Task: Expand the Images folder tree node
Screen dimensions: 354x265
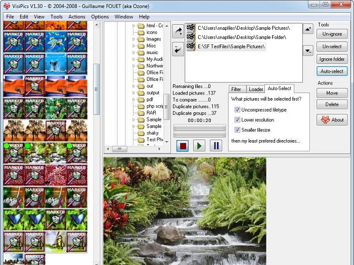Action: 134,39
